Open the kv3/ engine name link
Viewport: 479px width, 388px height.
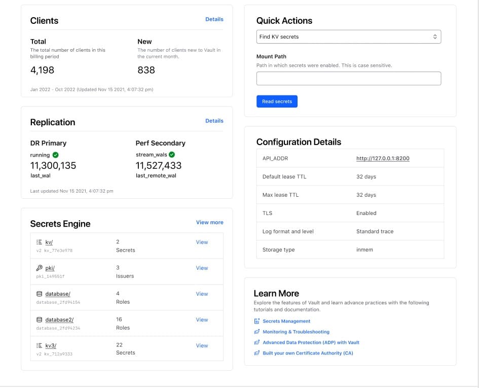[x=50, y=346]
